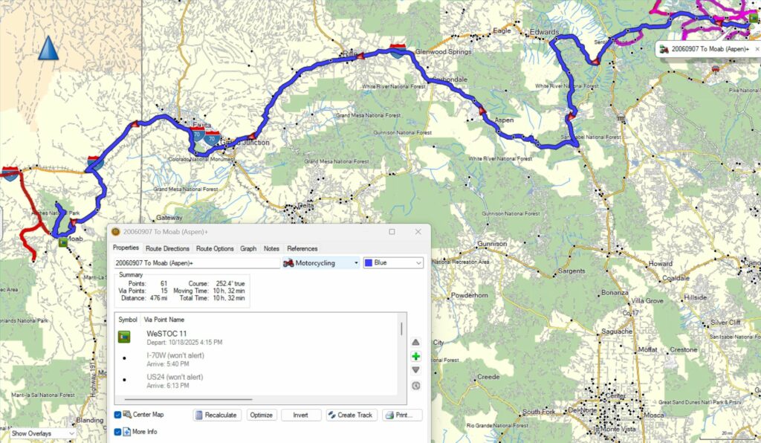
Task: Move via point up with the up arrow
Action: pyautogui.click(x=415, y=342)
